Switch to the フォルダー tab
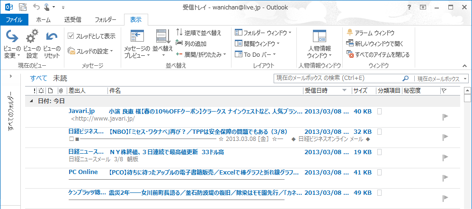The image size is (472, 209). tap(106, 20)
